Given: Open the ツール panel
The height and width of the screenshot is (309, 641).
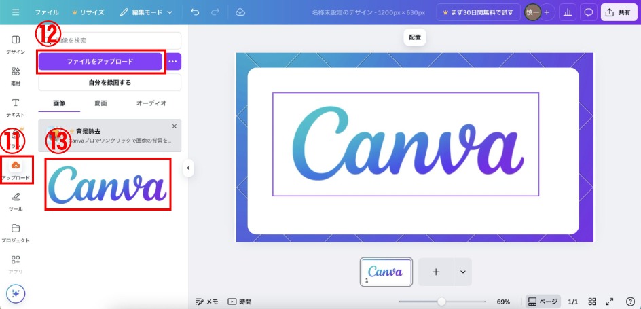Looking at the screenshot, I should (x=16, y=202).
